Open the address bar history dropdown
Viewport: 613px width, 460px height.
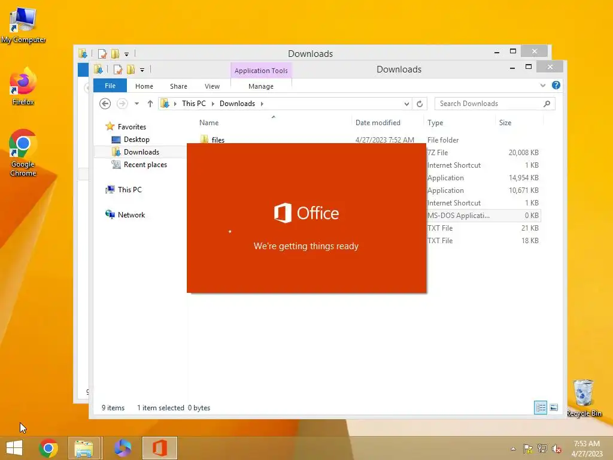(x=406, y=104)
